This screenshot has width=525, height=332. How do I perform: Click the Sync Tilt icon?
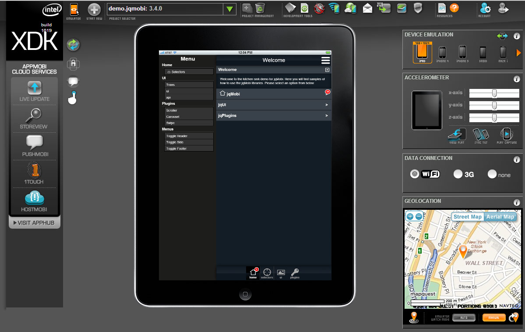point(481,136)
